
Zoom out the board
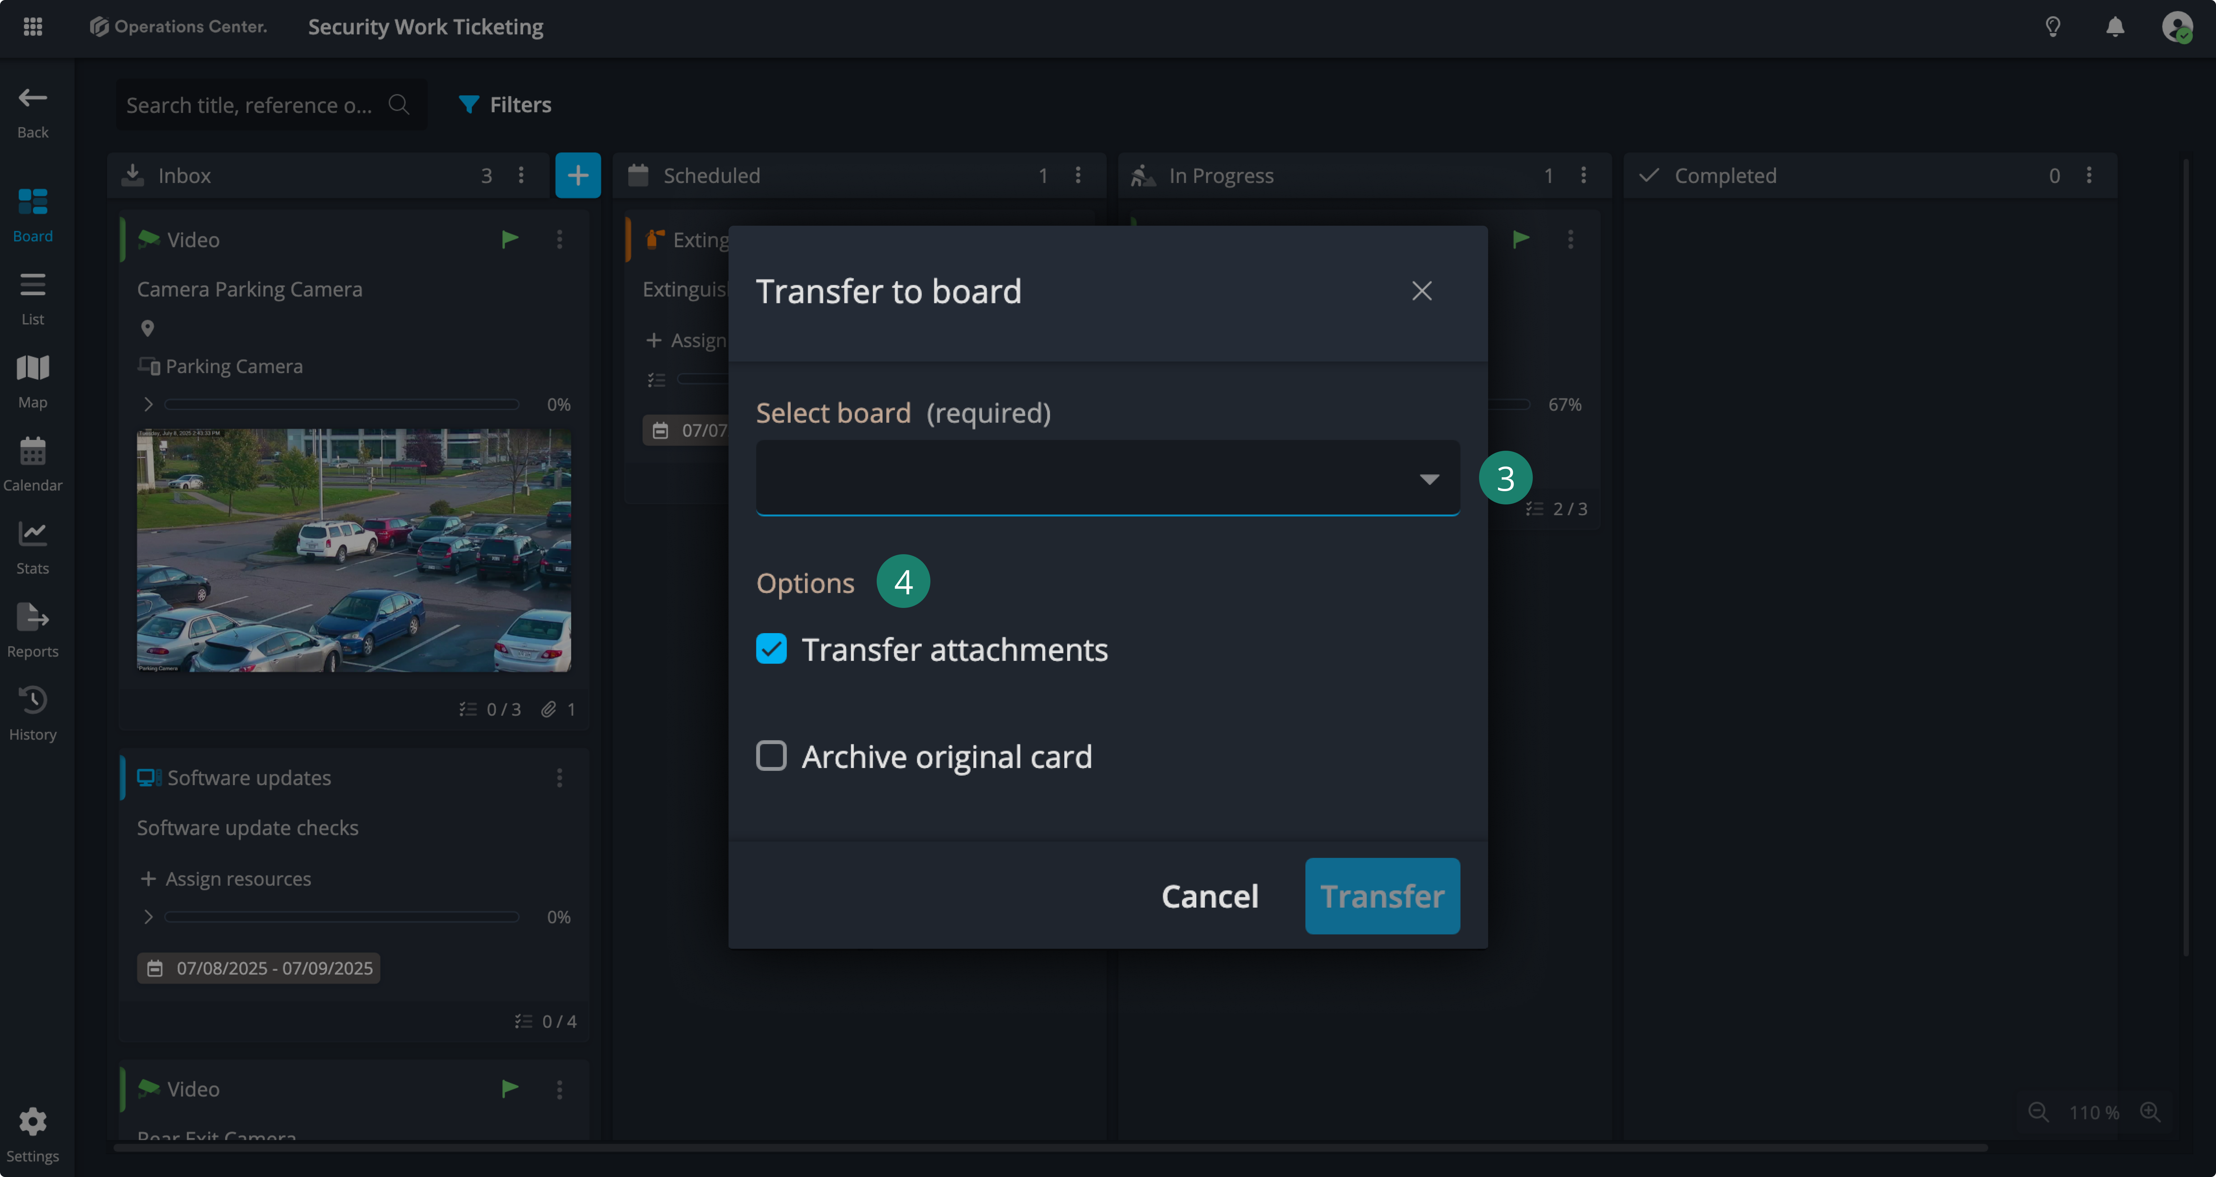click(x=2038, y=1113)
